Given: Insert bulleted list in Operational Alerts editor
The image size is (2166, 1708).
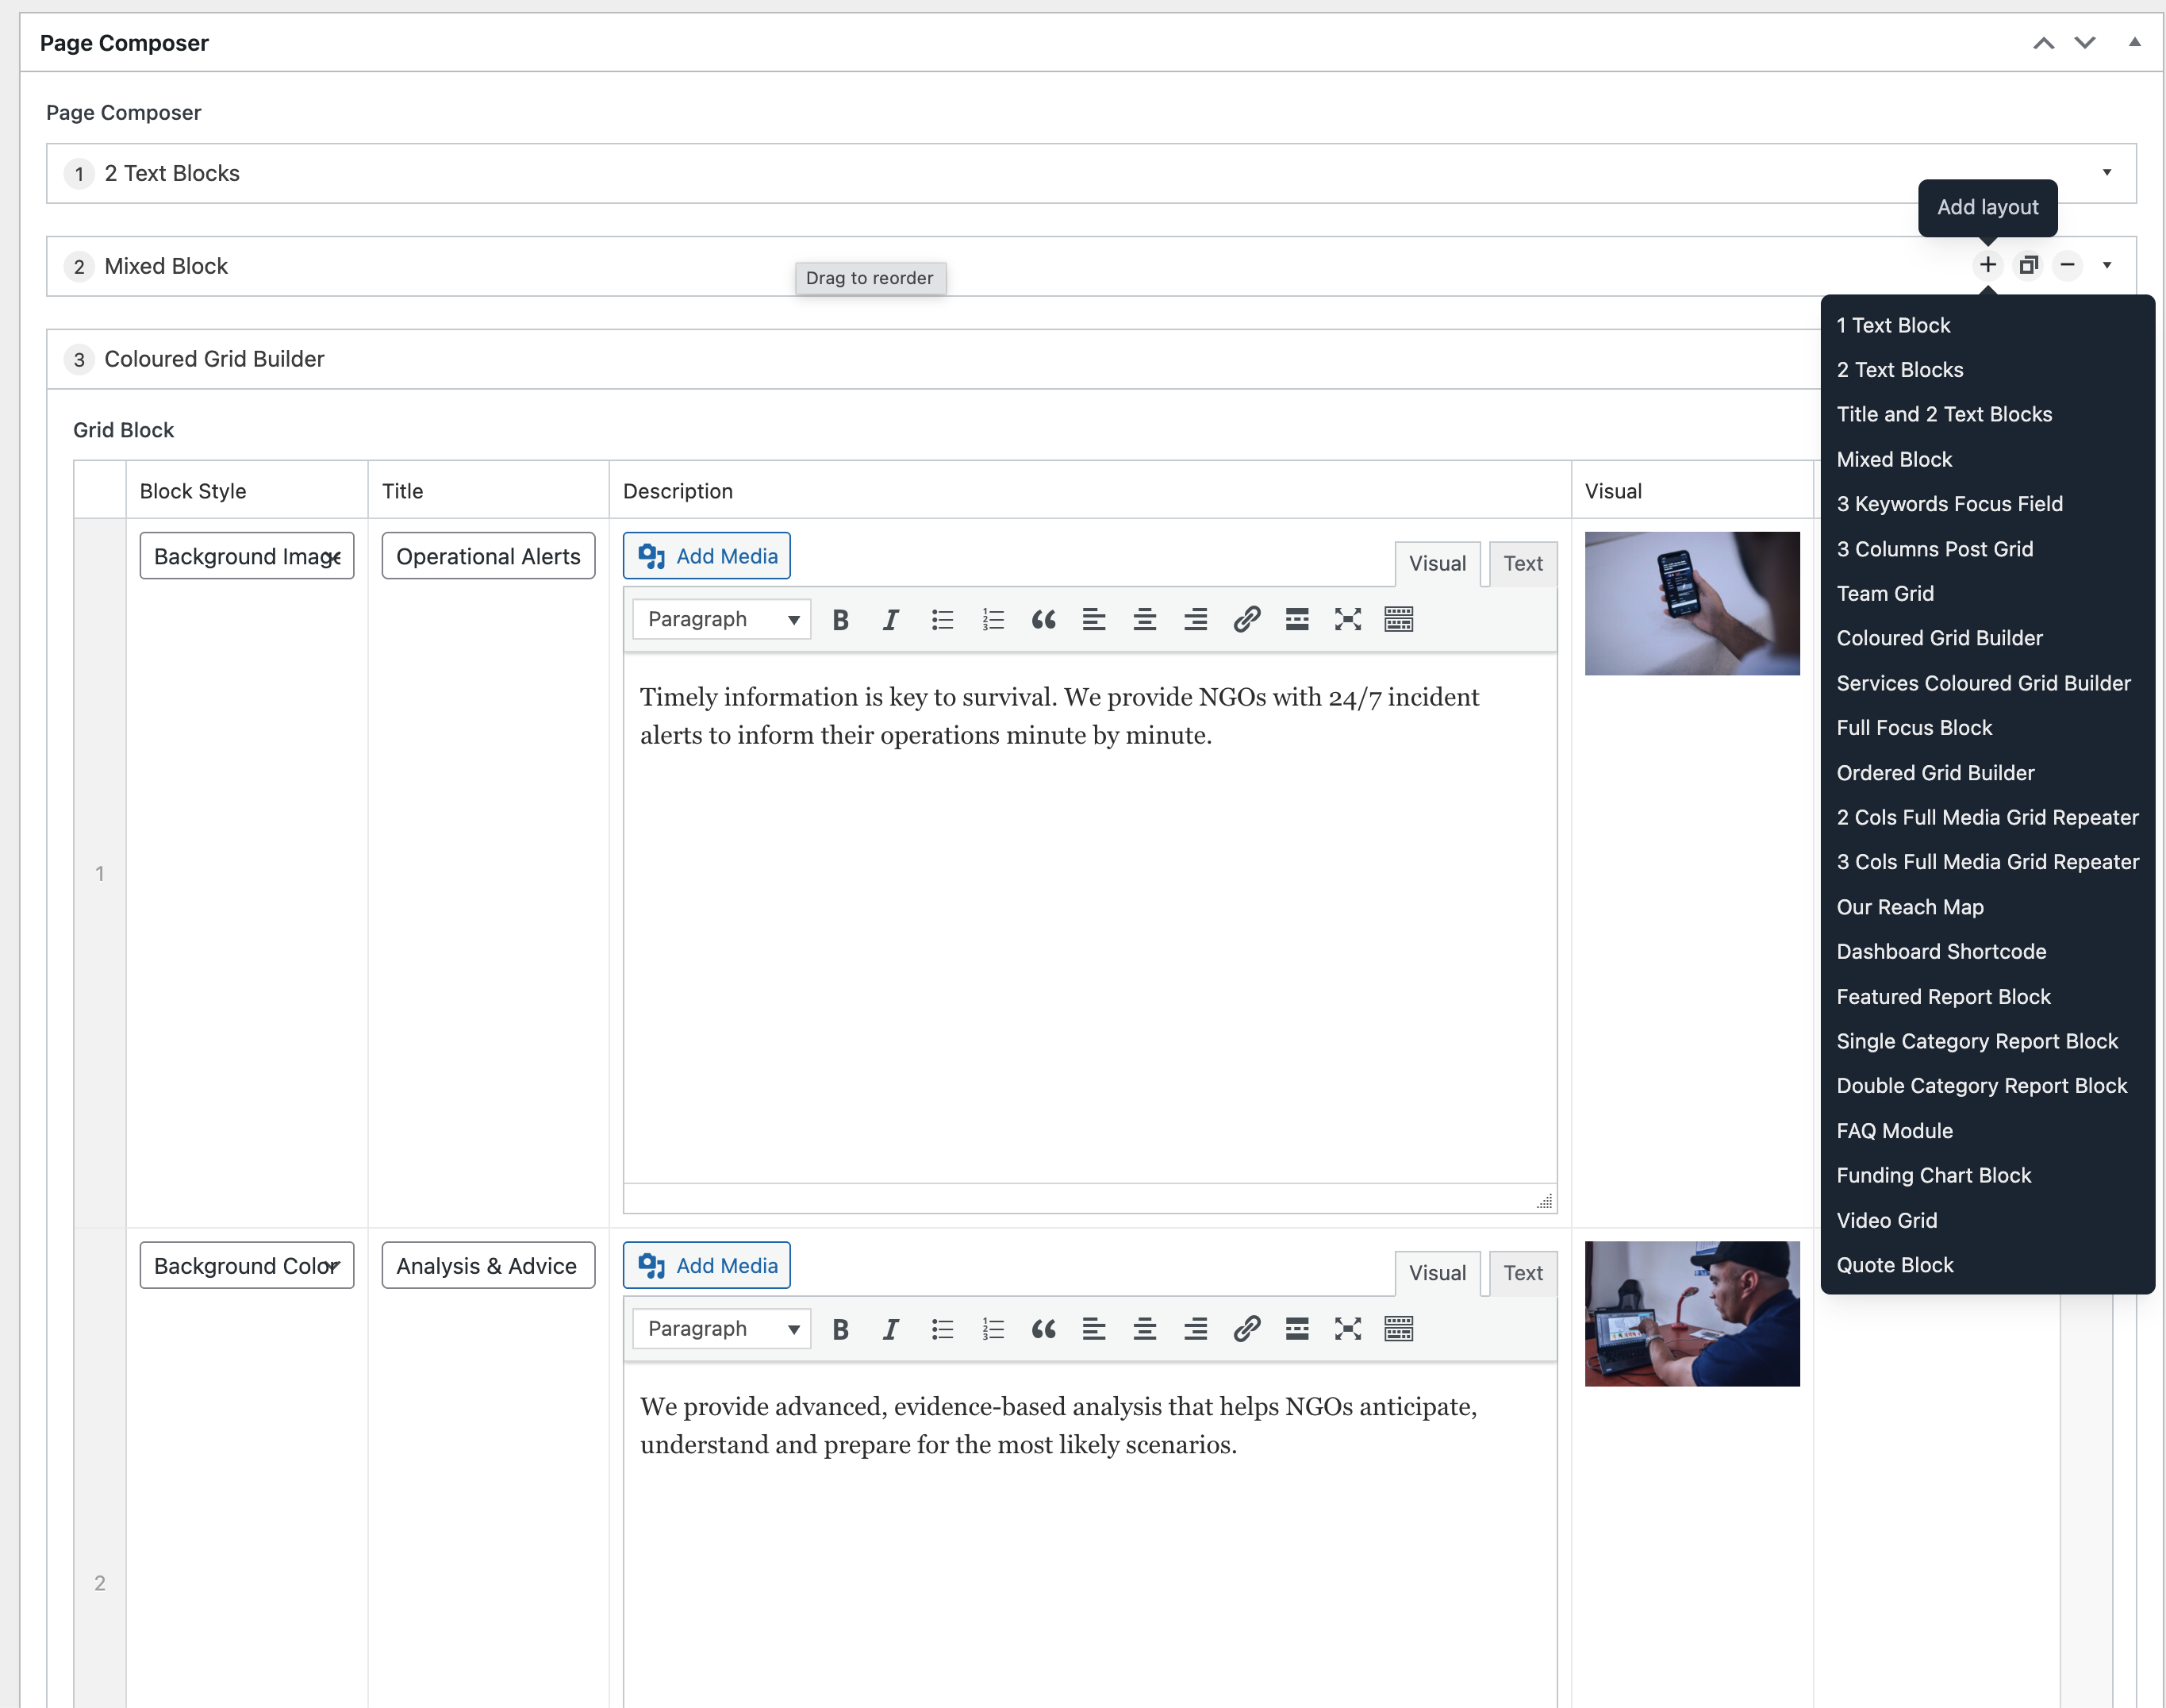Looking at the screenshot, I should 942,620.
